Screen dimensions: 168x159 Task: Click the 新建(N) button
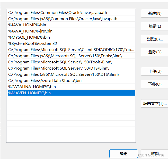[x=154, y=13]
